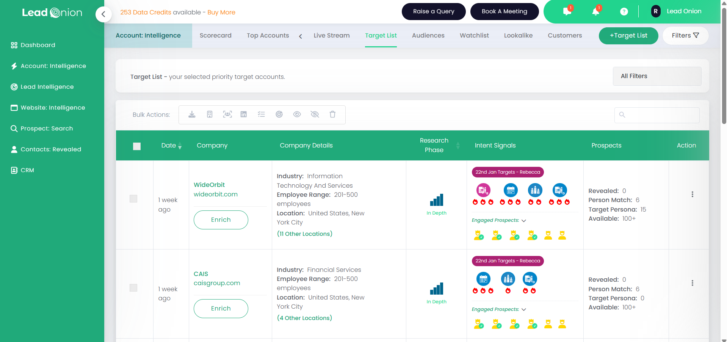Image resolution: width=727 pixels, height=342 pixels.
Task: Open the chat messages icon in header
Action: pos(567,12)
